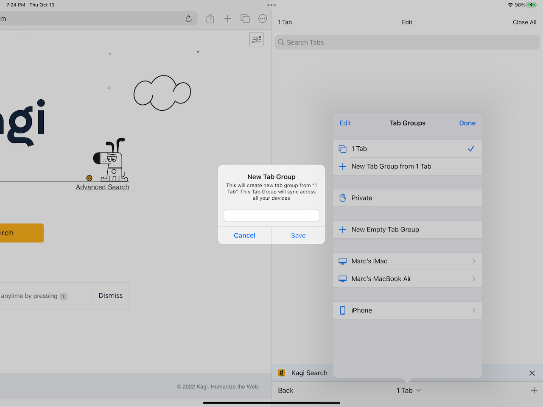Screen dimensions: 543x407
Task: Open the tab overview icon
Action: tap(245, 18)
